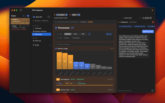165x103 pixels.
Task: Focus the Search processes field
Action: [84, 44]
